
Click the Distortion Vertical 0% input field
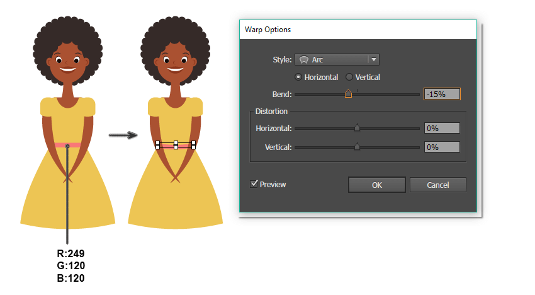point(442,147)
